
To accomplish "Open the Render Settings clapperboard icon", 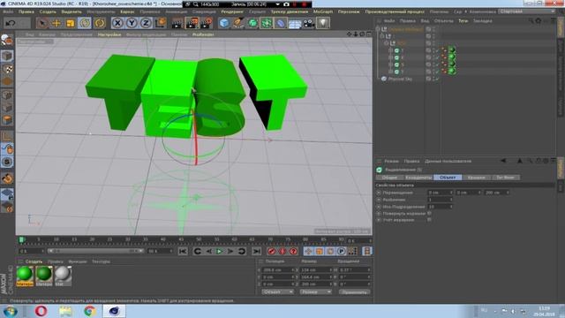I will click(x=207, y=23).
